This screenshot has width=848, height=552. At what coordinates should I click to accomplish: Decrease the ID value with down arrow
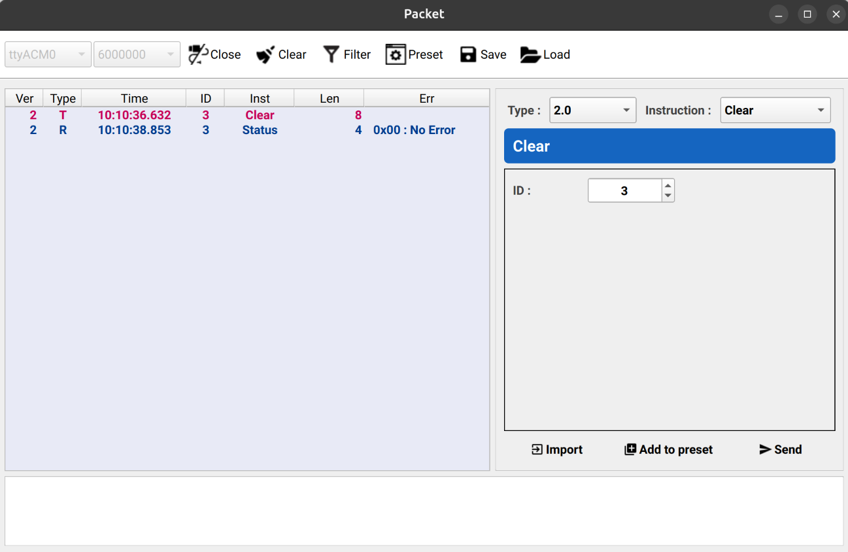coord(668,196)
